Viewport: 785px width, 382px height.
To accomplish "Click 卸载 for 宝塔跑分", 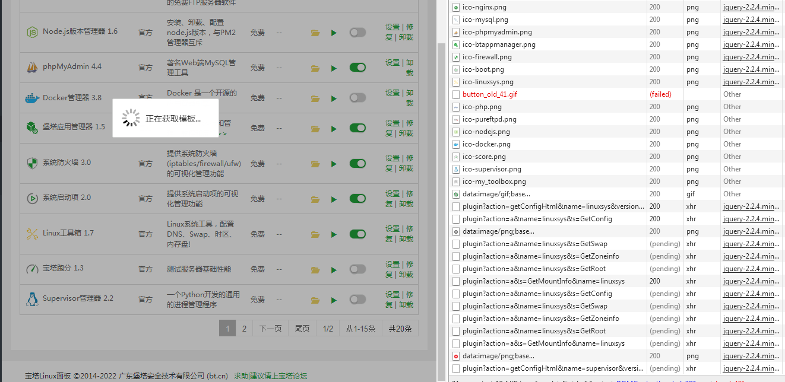I will click(406, 275).
